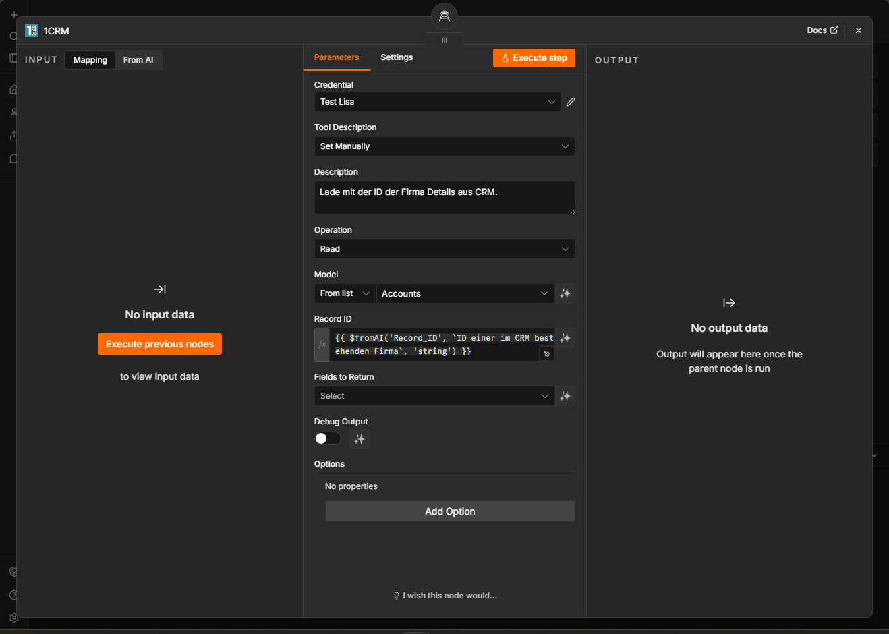This screenshot has width=889, height=634.
Task: Click the small reset icon in Record ID field
Action: pos(547,353)
